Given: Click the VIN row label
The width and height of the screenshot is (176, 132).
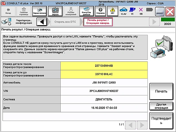Looking at the screenshot, I should click(x=32, y=91).
